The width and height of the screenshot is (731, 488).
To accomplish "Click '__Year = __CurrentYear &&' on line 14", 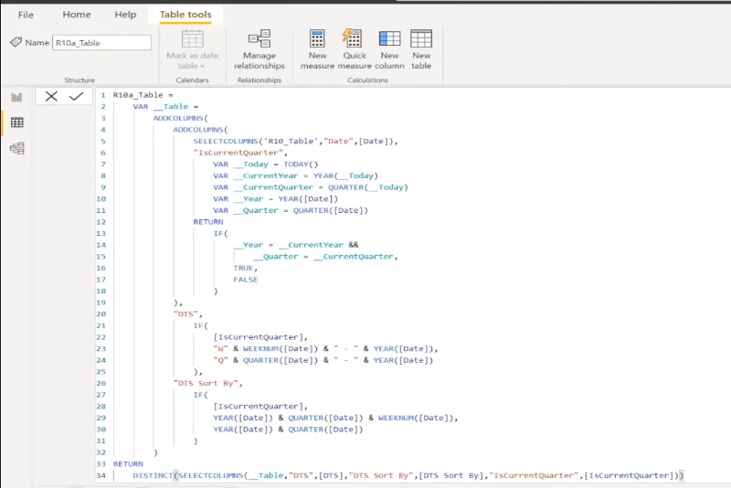I will point(295,245).
